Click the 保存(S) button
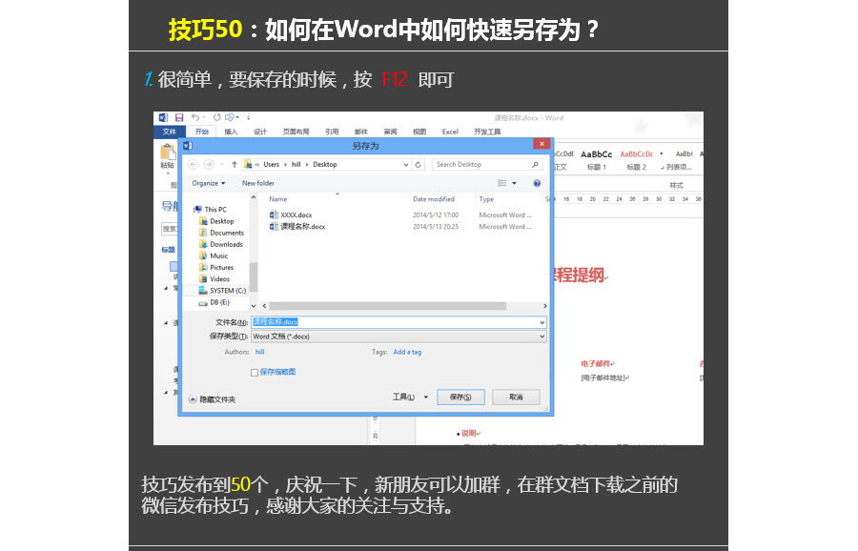Viewport: 858px width, 551px height. [460, 398]
